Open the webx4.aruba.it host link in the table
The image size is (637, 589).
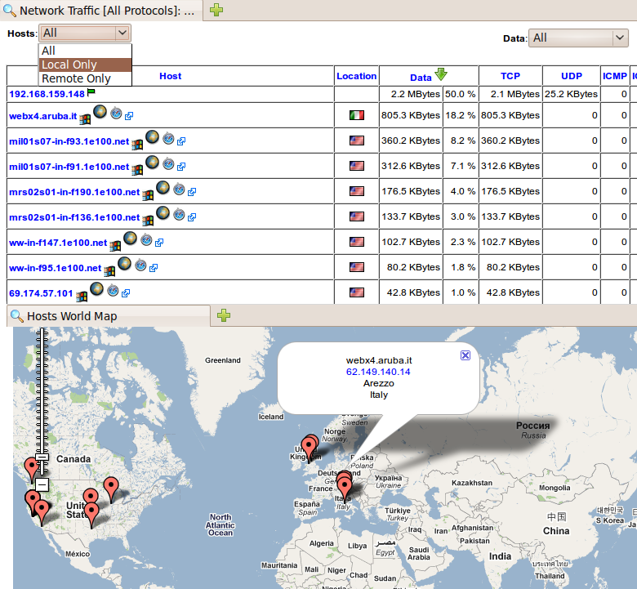pos(42,116)
